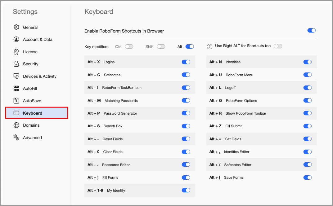This screenshot has width=333, height=206.
Task: Toggle Alt + C Safenotes shortcut
Action: pos(186,75)
